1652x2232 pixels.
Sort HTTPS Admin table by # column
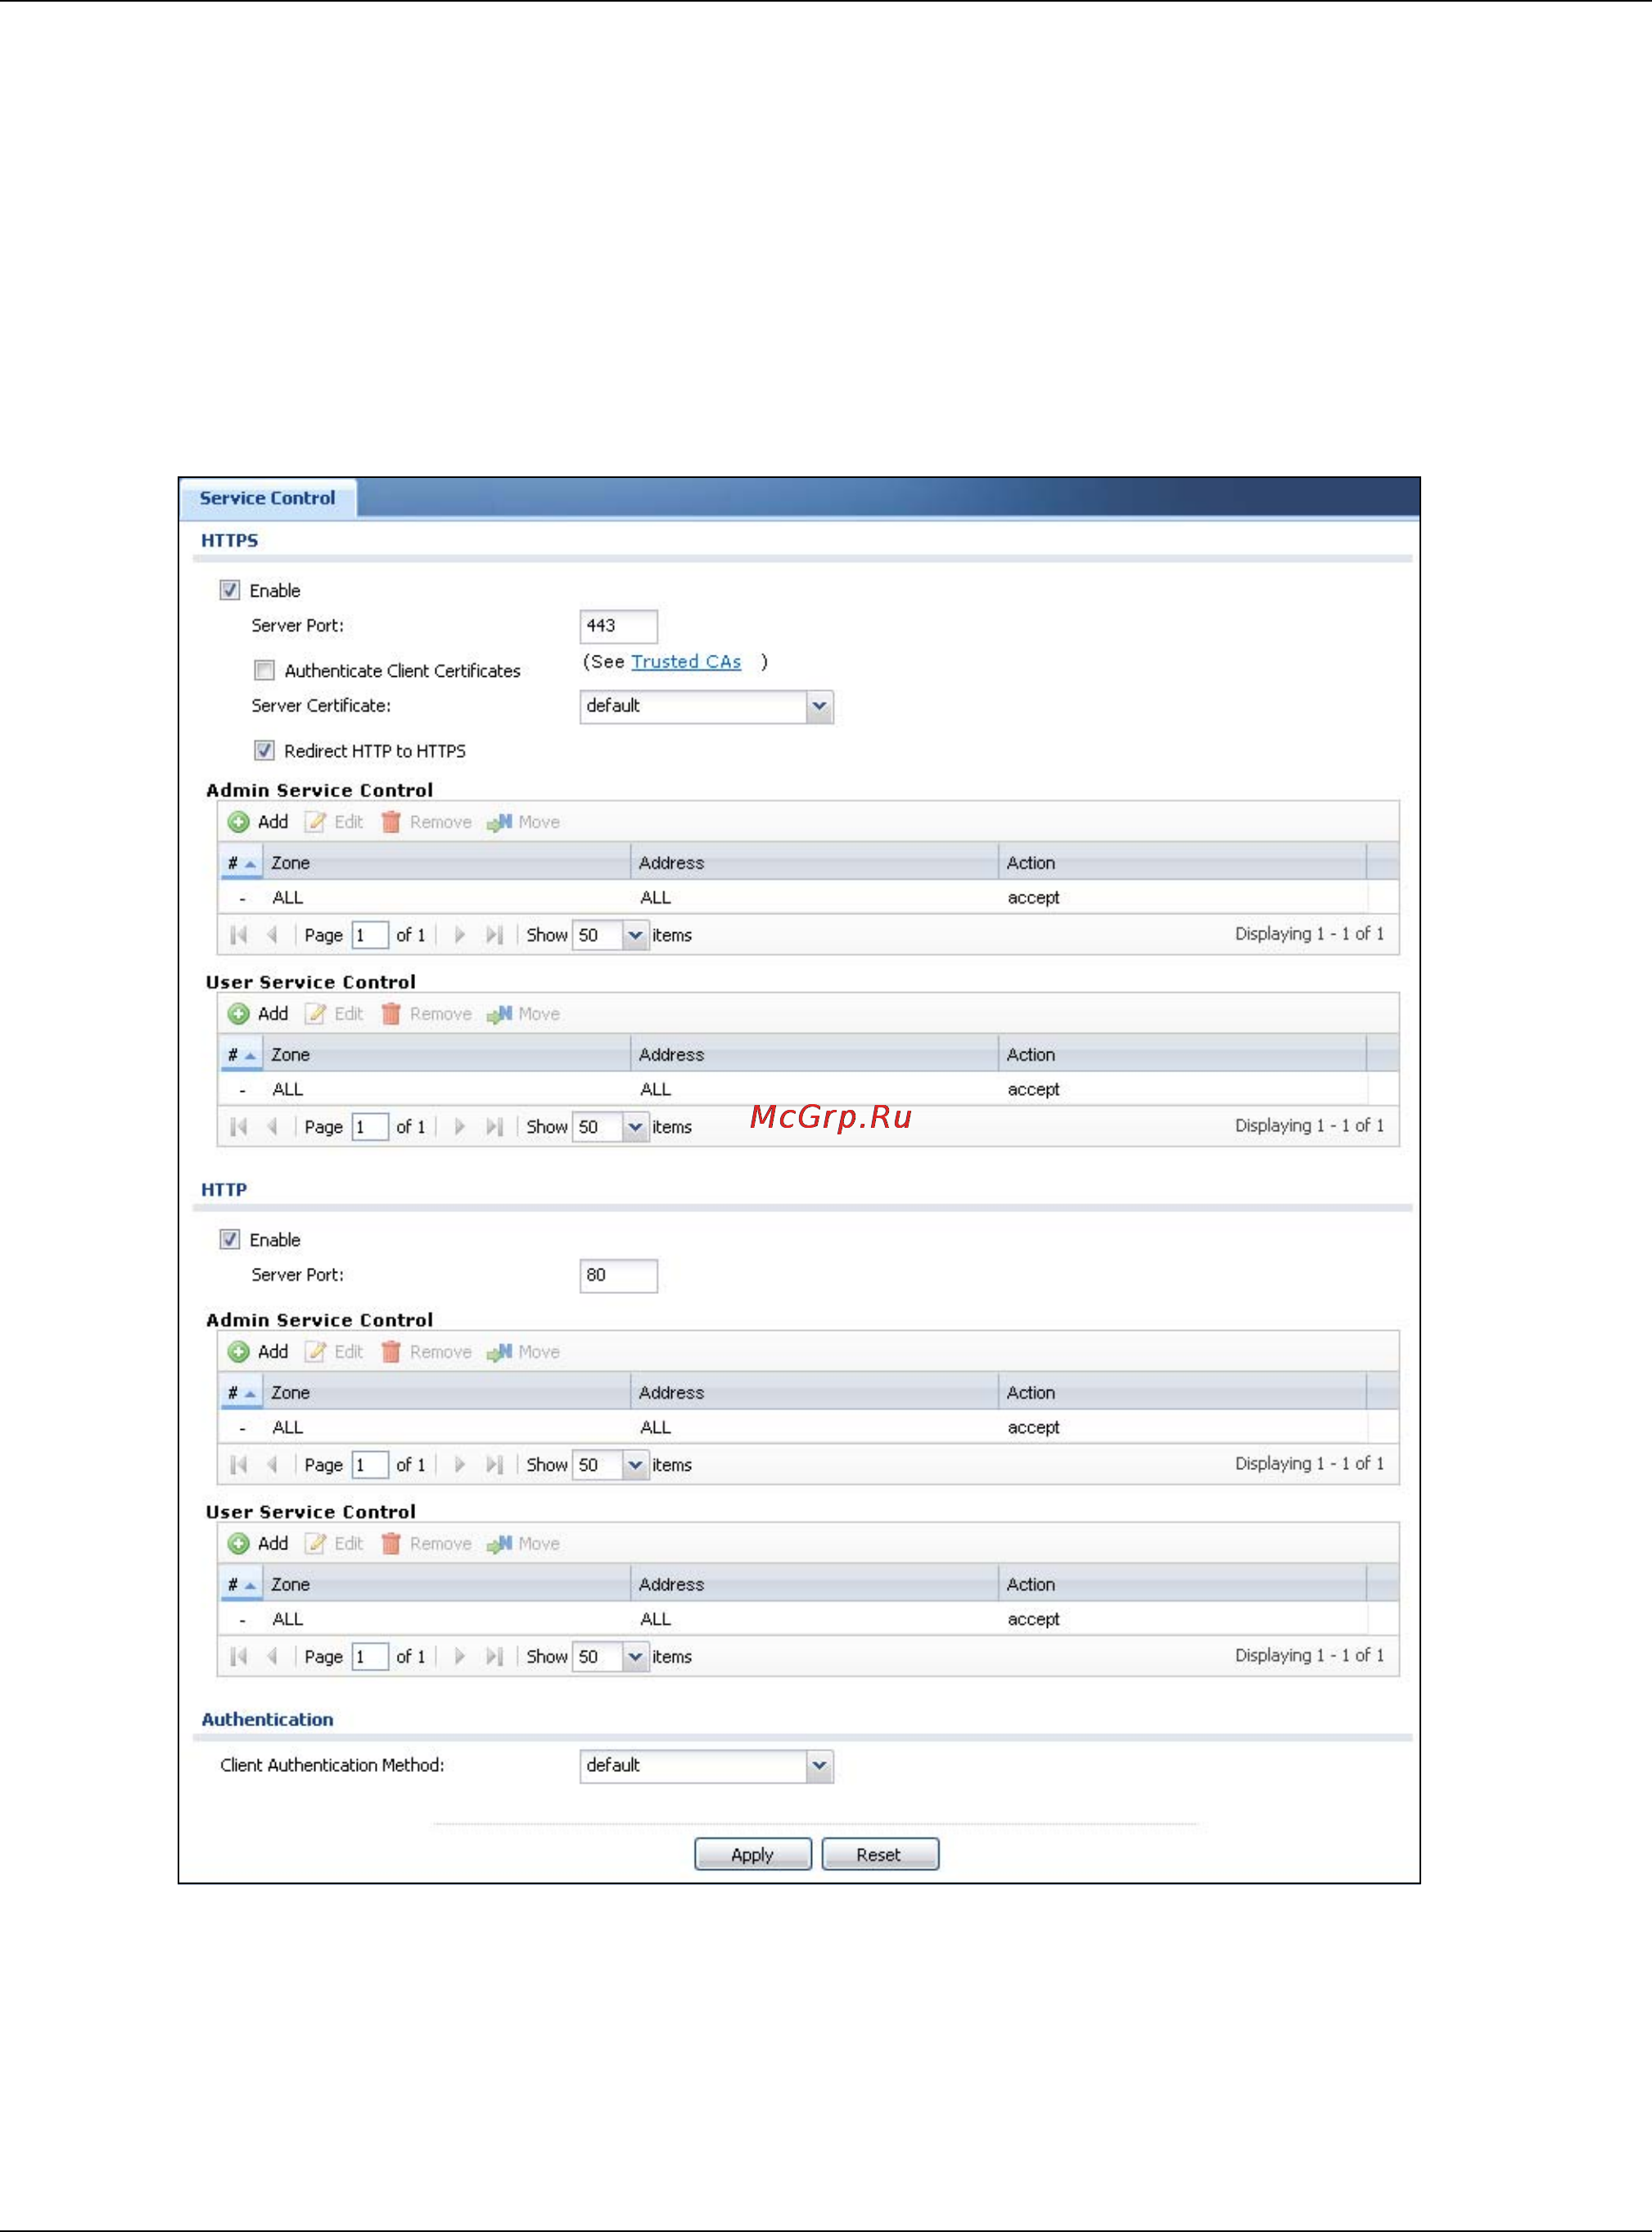tap(241, 862)
